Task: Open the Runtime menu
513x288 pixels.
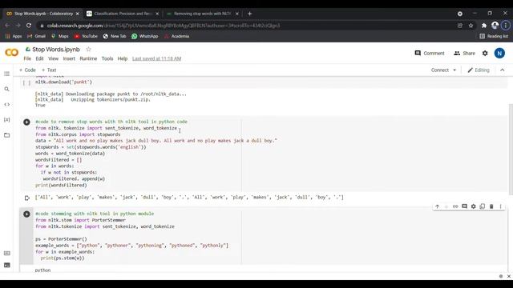Action: coord(88,58)
